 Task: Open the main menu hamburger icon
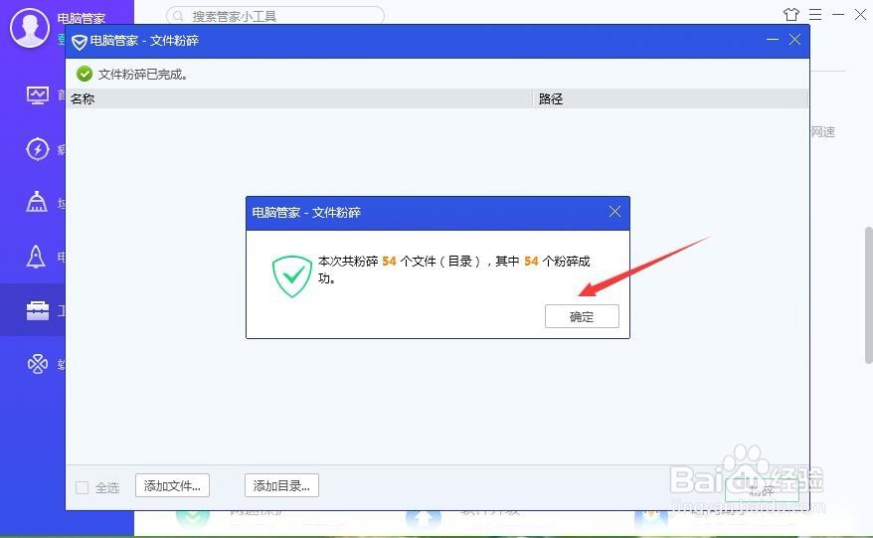[x=815, y=15]
